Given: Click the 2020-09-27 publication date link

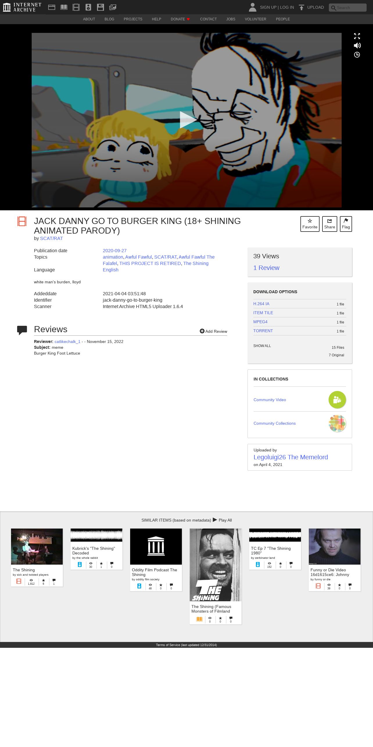Looking at the screenshot, I should [x=115, y=251].
